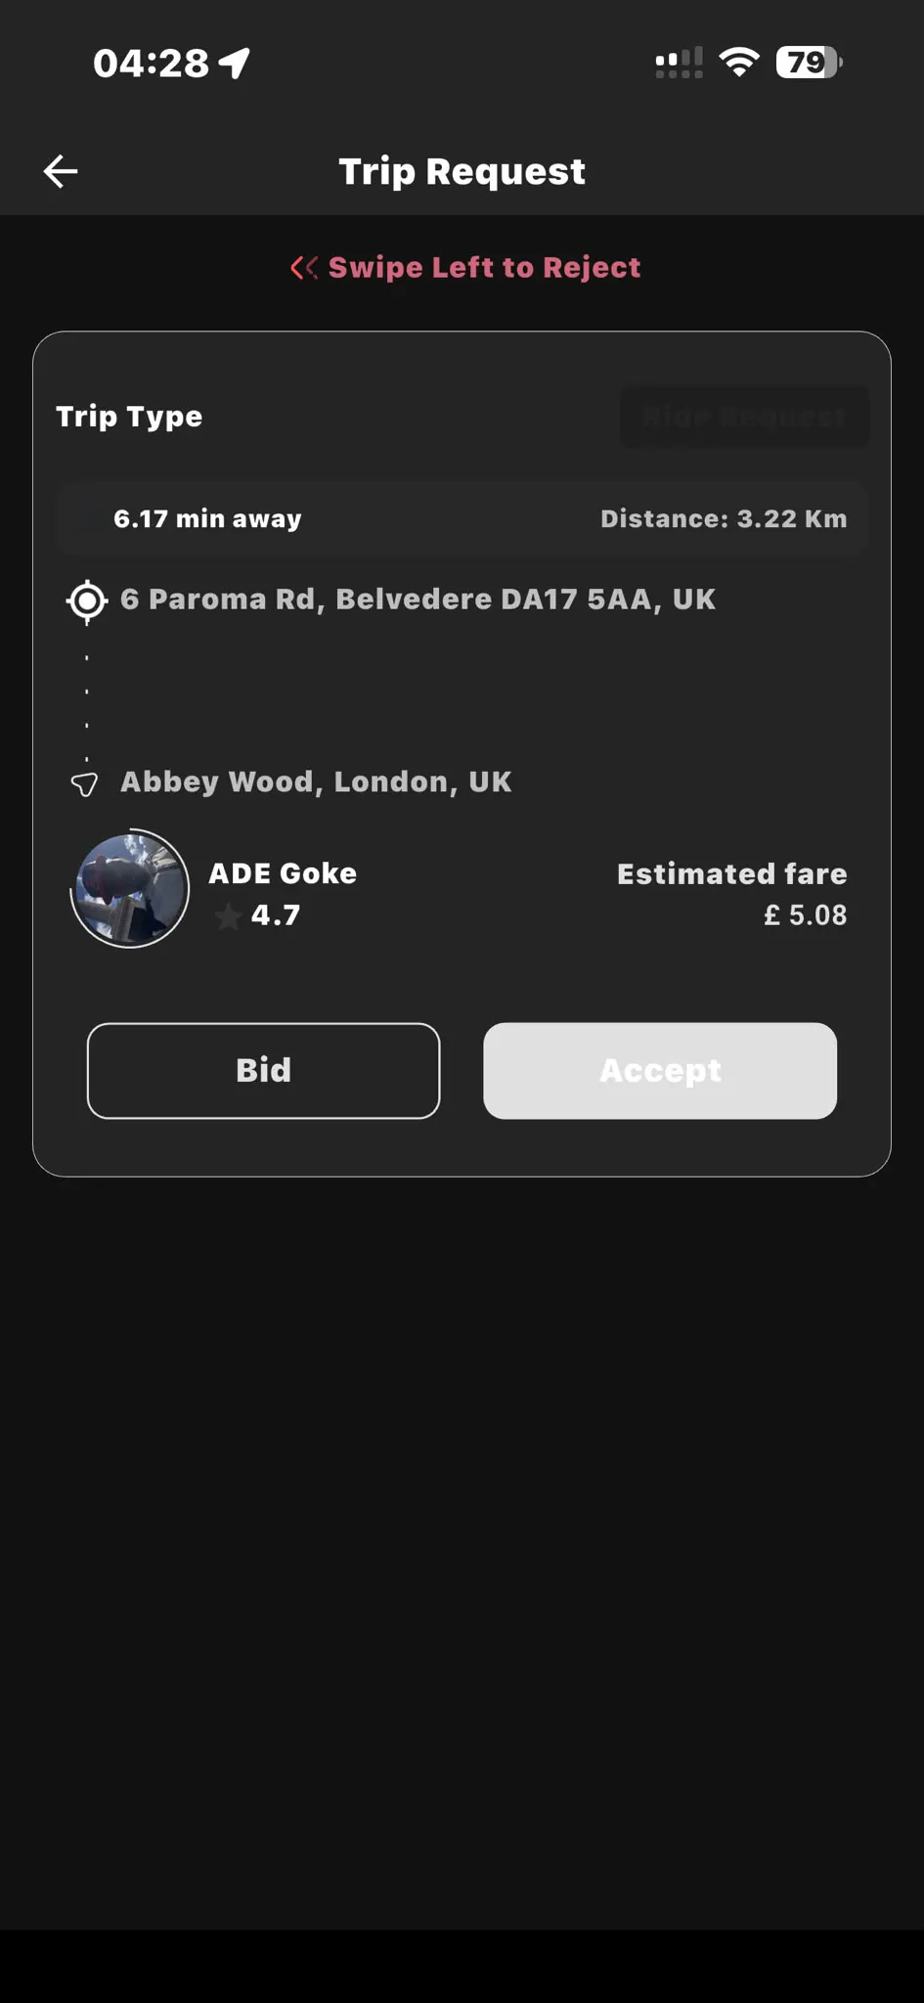Tap the 6.17 min away label
The image size is (924, 2003).
[207, 519]
